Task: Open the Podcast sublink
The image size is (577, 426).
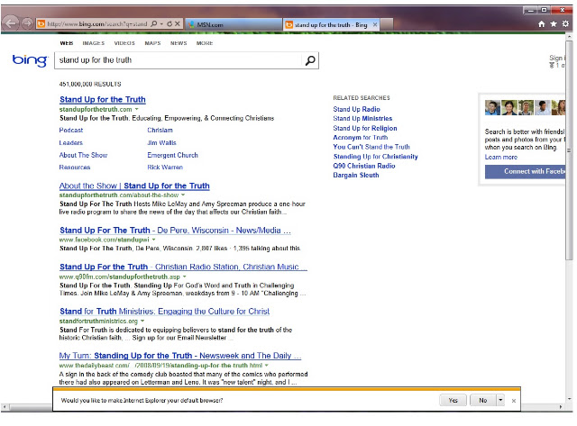Action: (71, 130)
